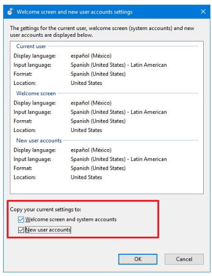Click the 'Copy your current settings to' label
212x276 pixels.
click(x=46, y=210)
